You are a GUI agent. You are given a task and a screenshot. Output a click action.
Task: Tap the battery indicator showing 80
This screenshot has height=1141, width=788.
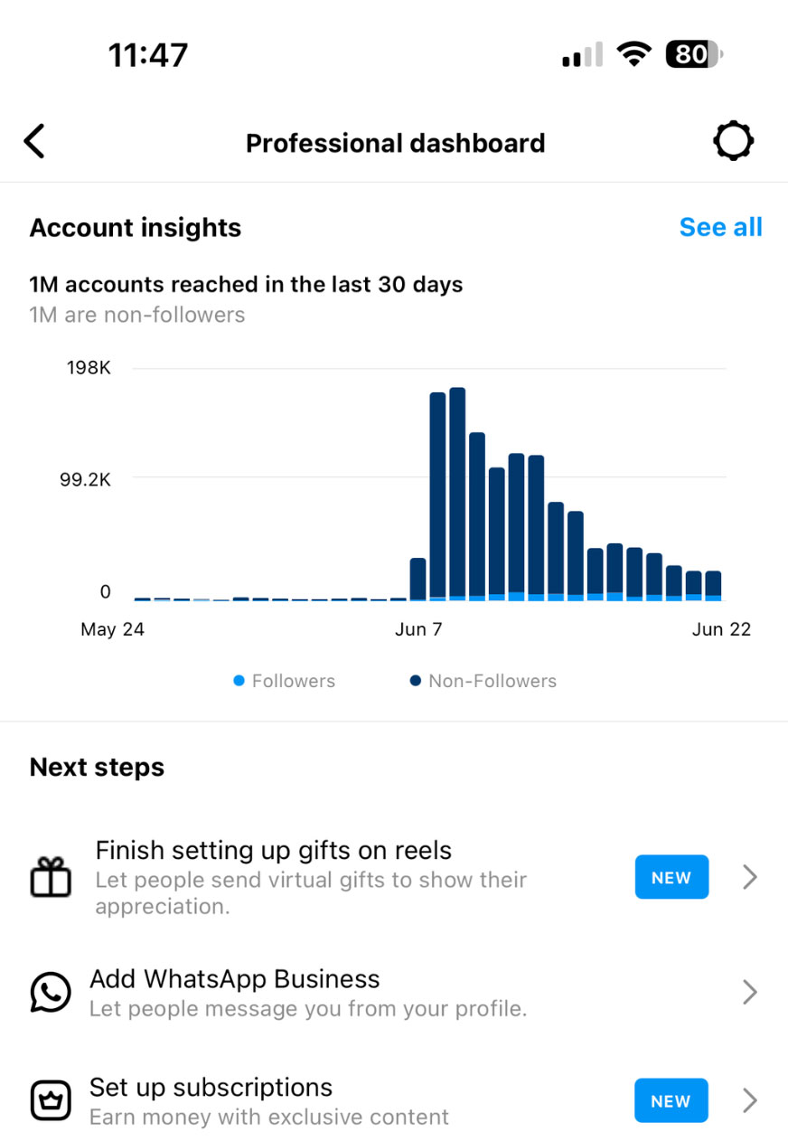point(694,55)
